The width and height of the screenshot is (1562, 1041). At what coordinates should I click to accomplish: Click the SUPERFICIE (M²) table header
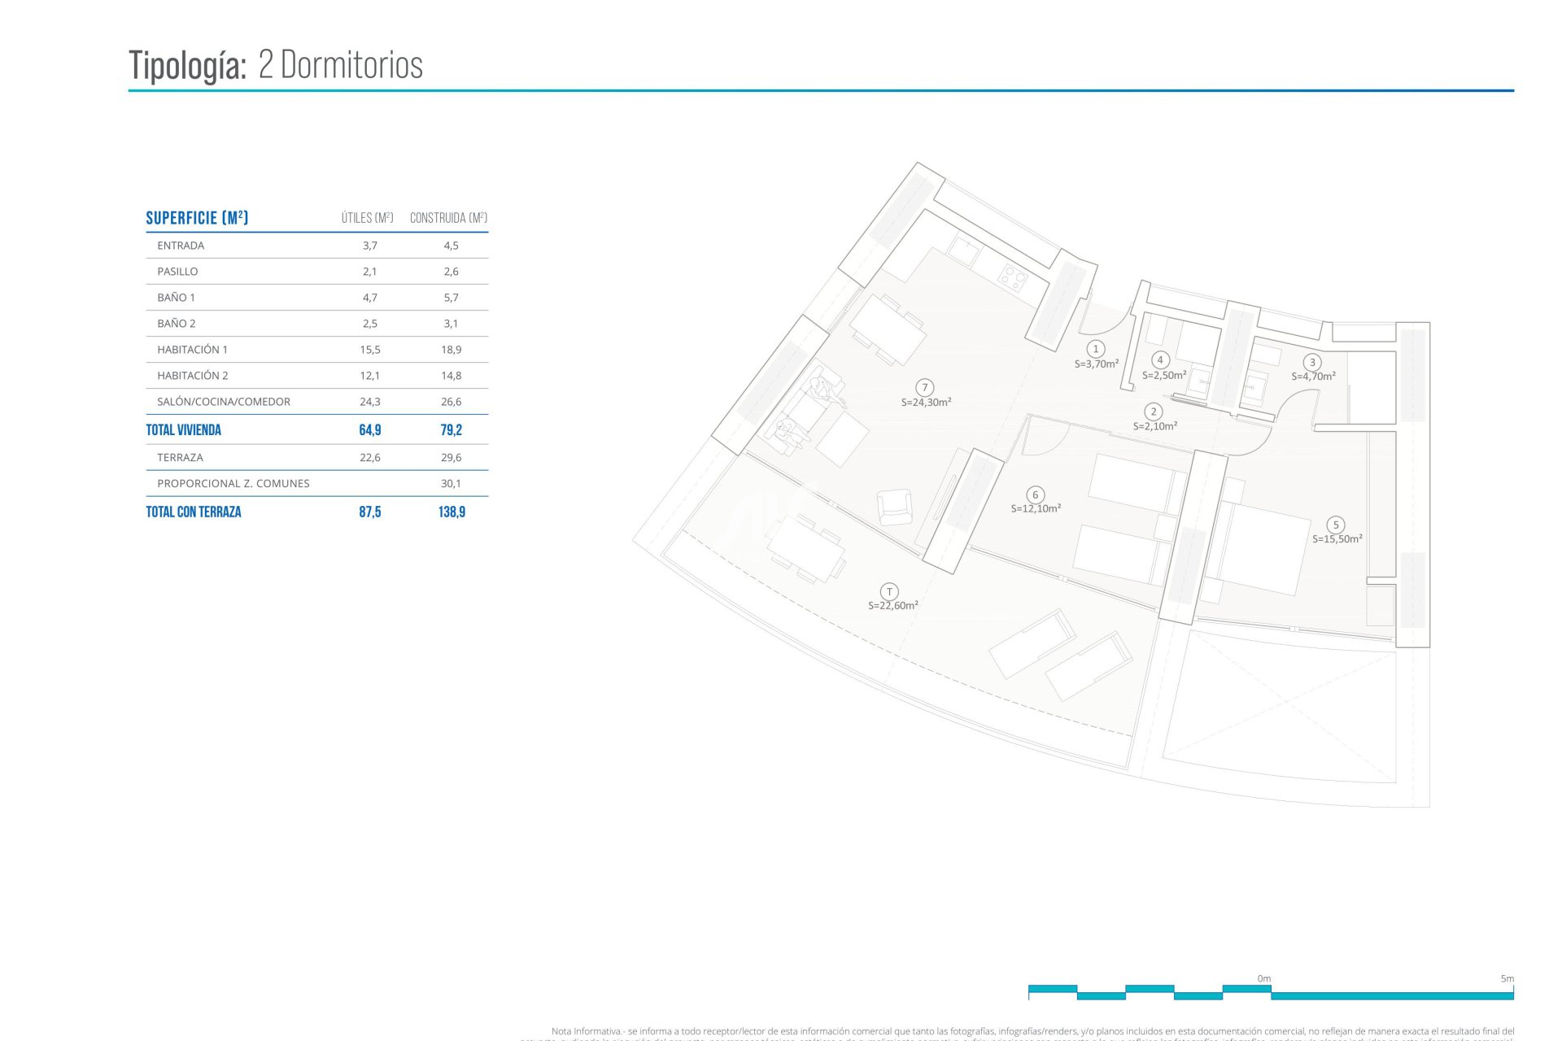click(197, 218)
